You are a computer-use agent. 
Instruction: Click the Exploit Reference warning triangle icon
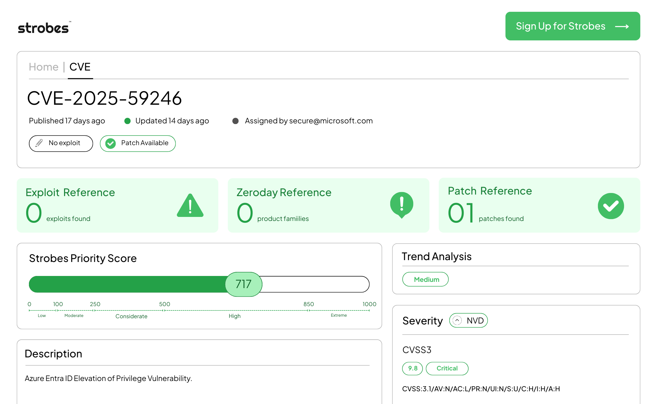190,205
